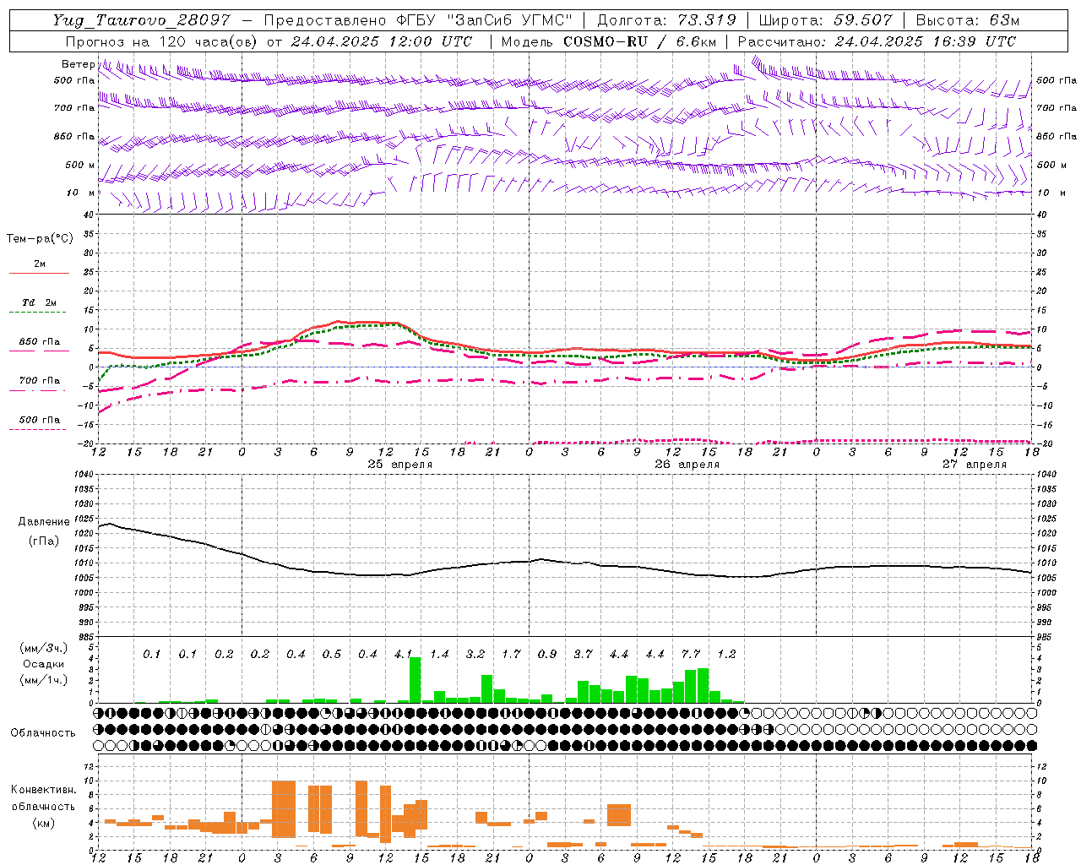Click the 'Высота: 63м' field
The image size is (1081, 865).
(x=966, y=20)
